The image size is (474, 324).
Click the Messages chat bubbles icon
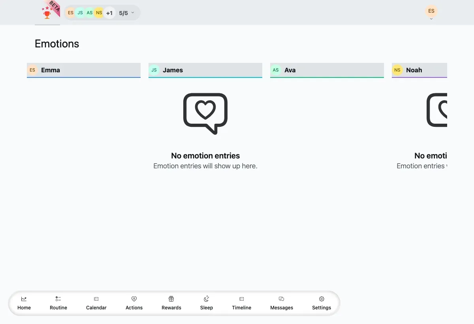pyautogui.click(x=282, y=299)
